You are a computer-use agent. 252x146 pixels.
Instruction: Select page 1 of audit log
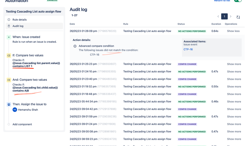[x=224, y=16]
